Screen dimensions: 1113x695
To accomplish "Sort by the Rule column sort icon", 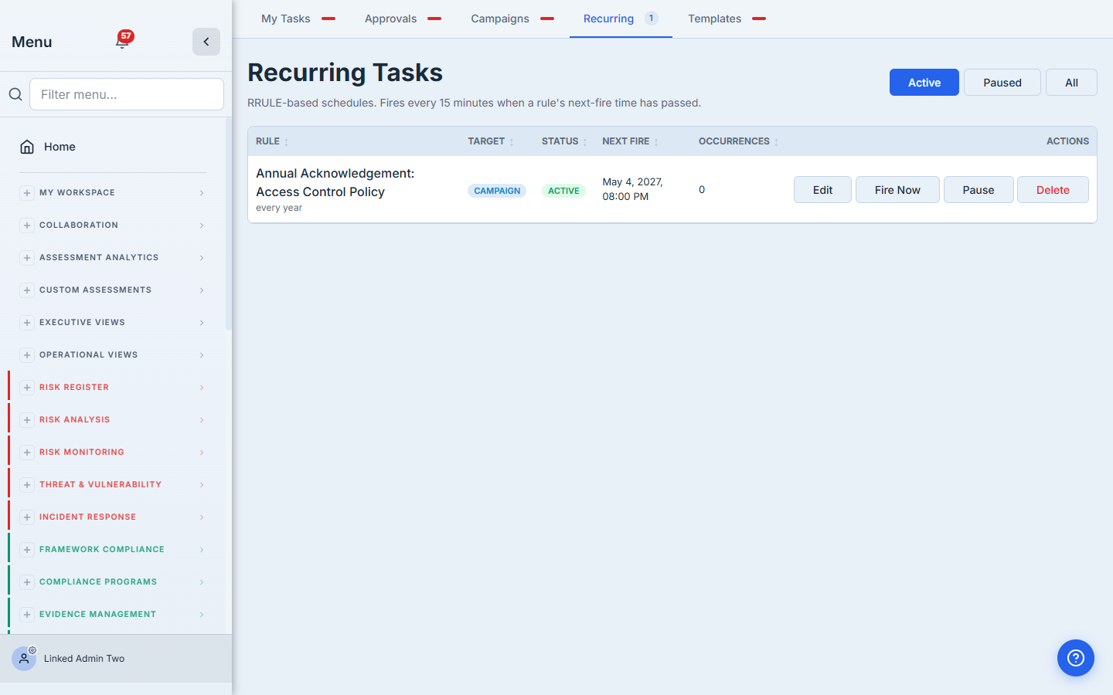I will tap(286, 142).
